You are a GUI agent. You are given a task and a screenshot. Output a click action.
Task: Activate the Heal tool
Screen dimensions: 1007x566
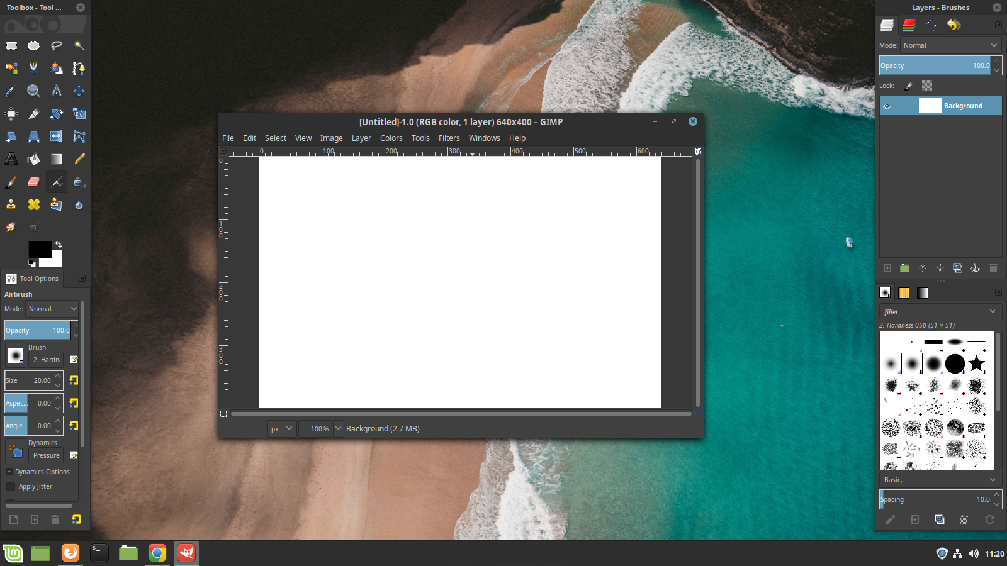(x=34, y=204)
